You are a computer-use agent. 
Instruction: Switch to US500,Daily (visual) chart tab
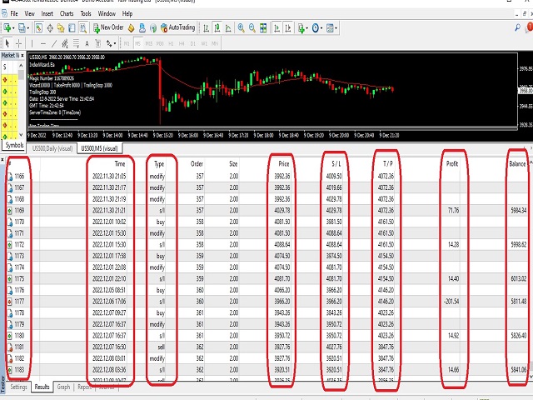pyautogui.click(x=52, y=148)
